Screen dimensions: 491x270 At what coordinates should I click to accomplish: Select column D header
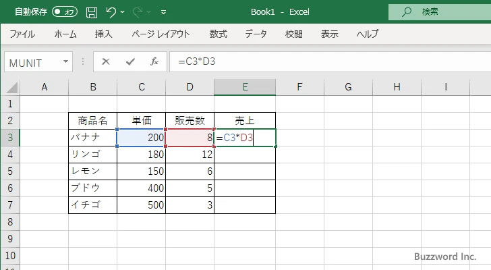coord(190,87)
